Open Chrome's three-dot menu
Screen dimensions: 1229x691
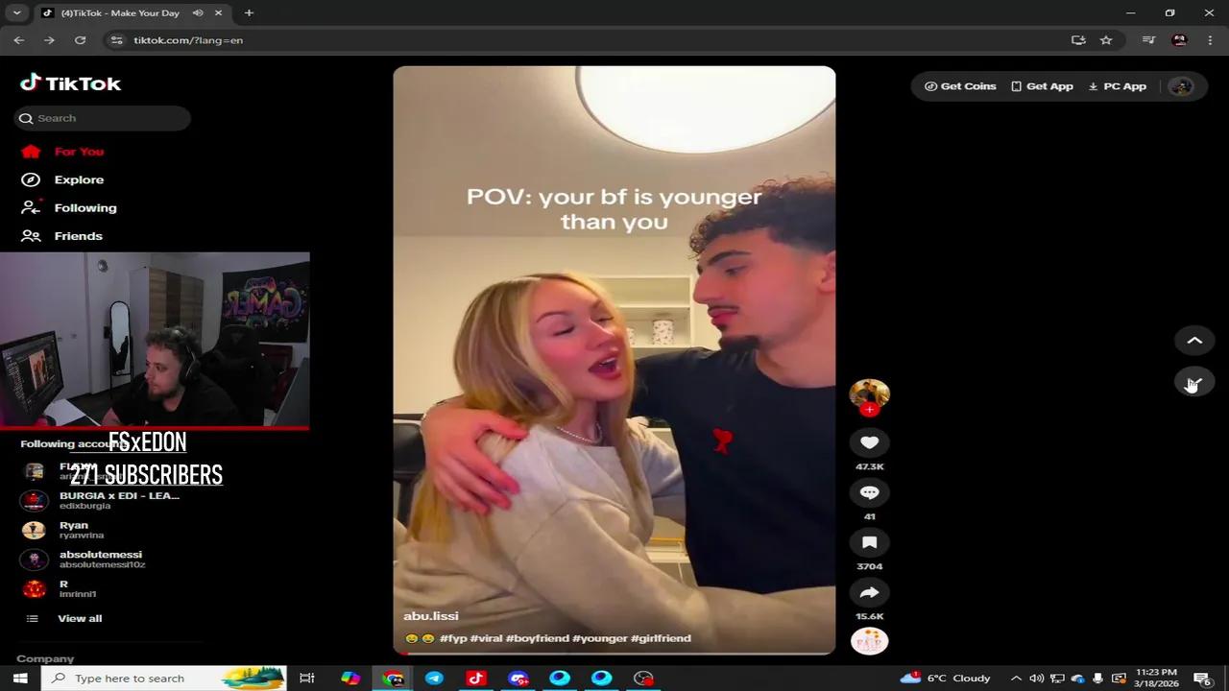pyautogui.click(x=1210, y=40)
